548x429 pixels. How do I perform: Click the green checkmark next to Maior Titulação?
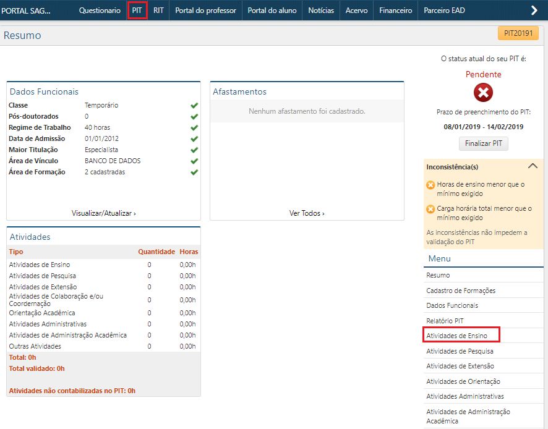[194, 150]
